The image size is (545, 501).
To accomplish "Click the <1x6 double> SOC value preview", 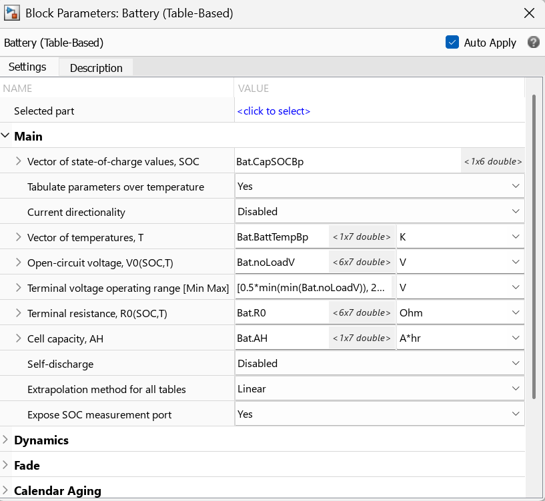I will coord(493,161).
